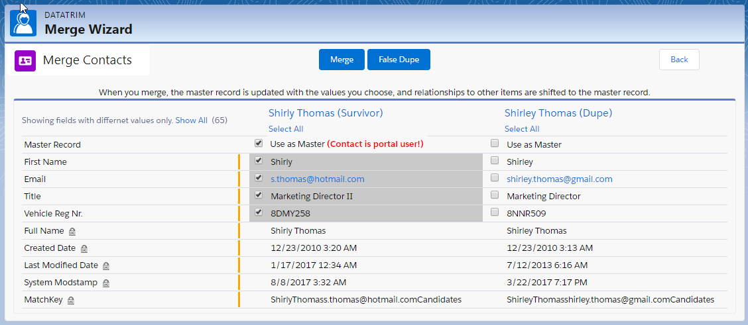Click the value Shirley in First Name
This screenshot has height=325, width=748.
pos(520,162)
